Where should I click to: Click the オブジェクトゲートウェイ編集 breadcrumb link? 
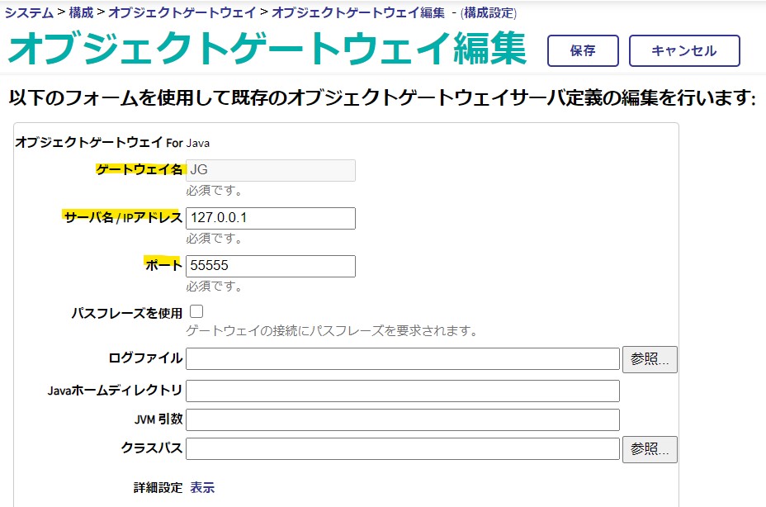click(357, 13)
